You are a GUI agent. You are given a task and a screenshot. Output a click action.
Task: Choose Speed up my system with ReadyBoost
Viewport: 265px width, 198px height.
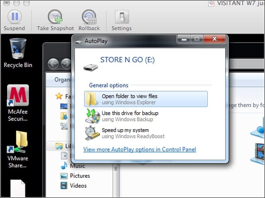[x=146, y=133]
